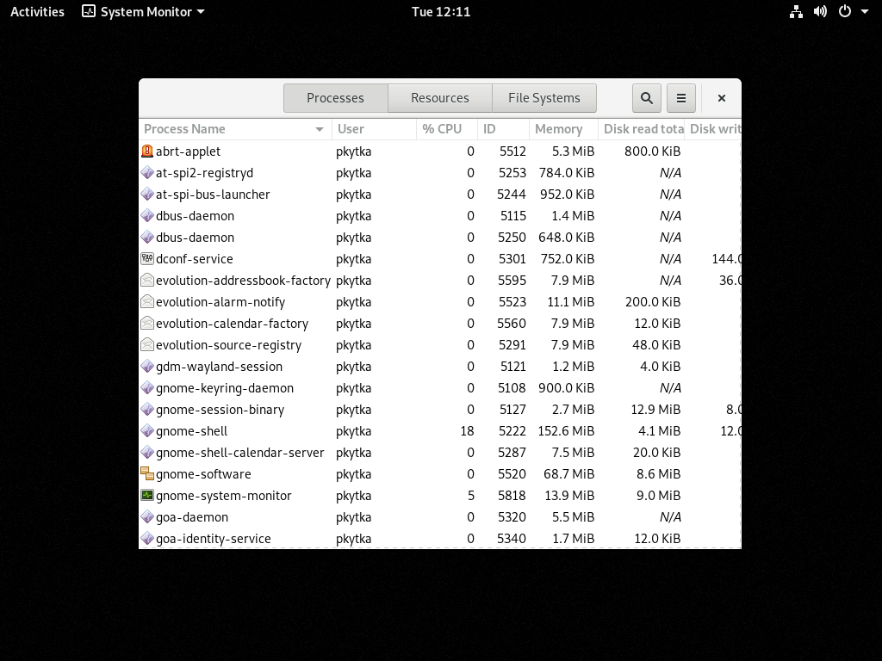Click the evolution-alarm-notify mail icon
This screenshot has width=882, height=661.
146,302
